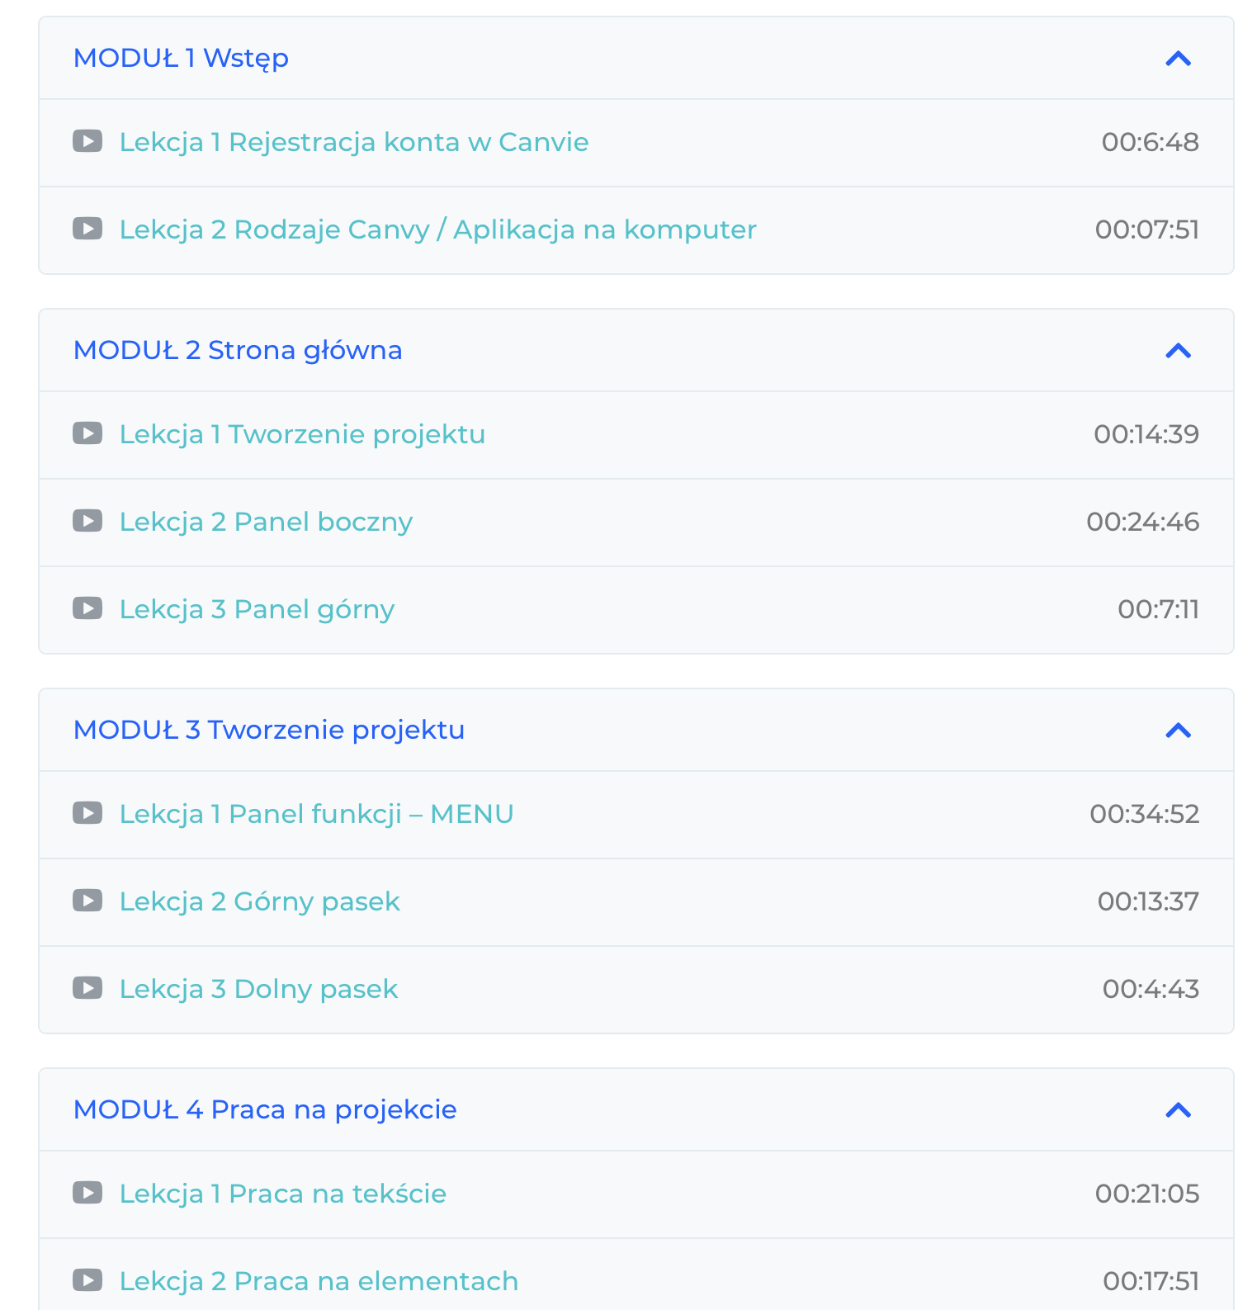The image size is (1257, 1310).
Task: Open Lekcja 1 Panel funkcji – MENU
Action: point(316,814)
